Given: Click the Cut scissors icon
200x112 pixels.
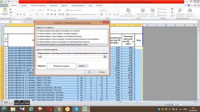Looking at the screenshot, I should coord(10,9).
